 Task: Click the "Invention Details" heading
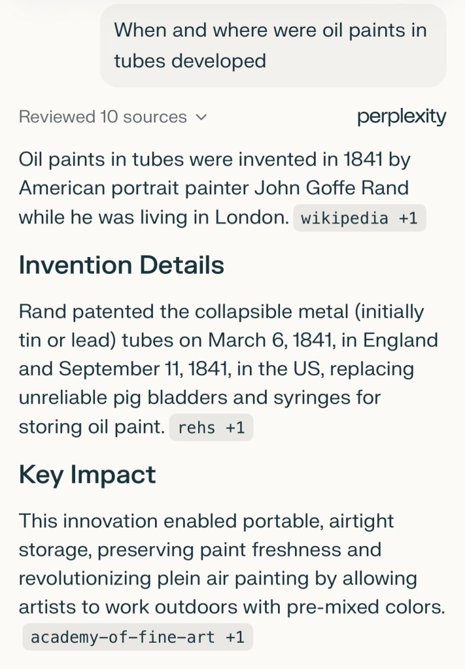(x=122, y=265)
